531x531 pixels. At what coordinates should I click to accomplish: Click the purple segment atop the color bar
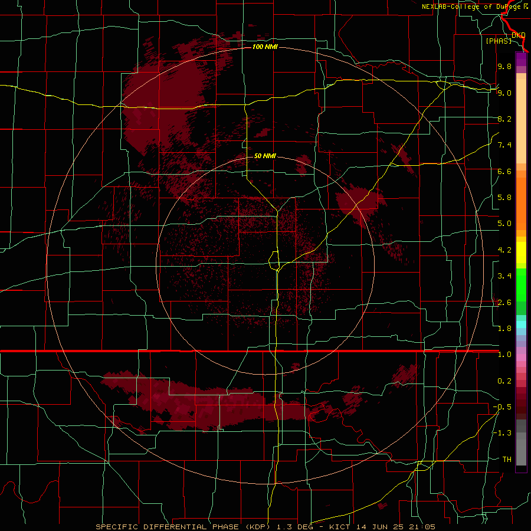point(521,59)
